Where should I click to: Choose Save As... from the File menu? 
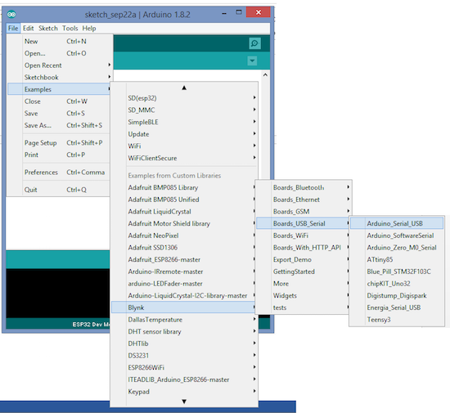(x=59, y=125)
